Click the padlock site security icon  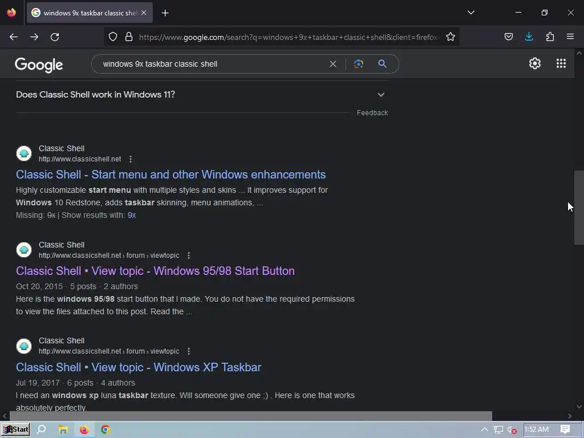(129, 37)
